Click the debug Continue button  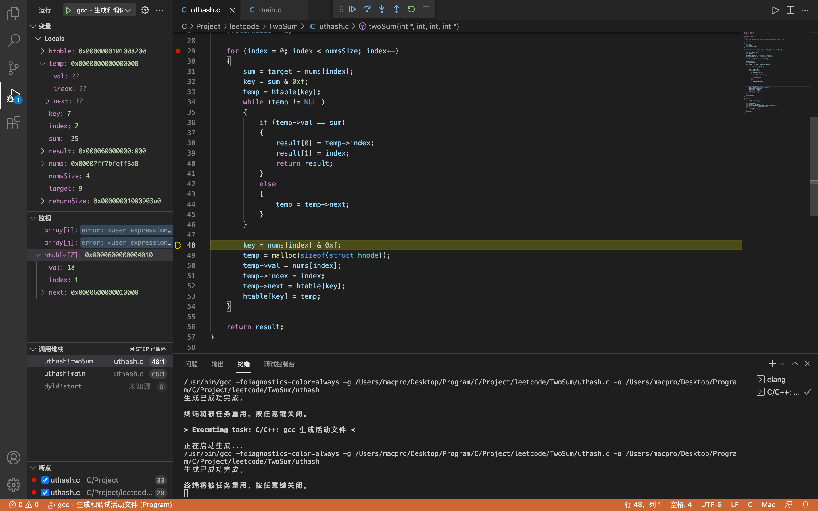pyautogui.click(x=352, y=9)
